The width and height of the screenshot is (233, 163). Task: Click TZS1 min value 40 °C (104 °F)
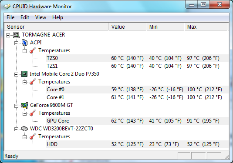coord(165,66)
